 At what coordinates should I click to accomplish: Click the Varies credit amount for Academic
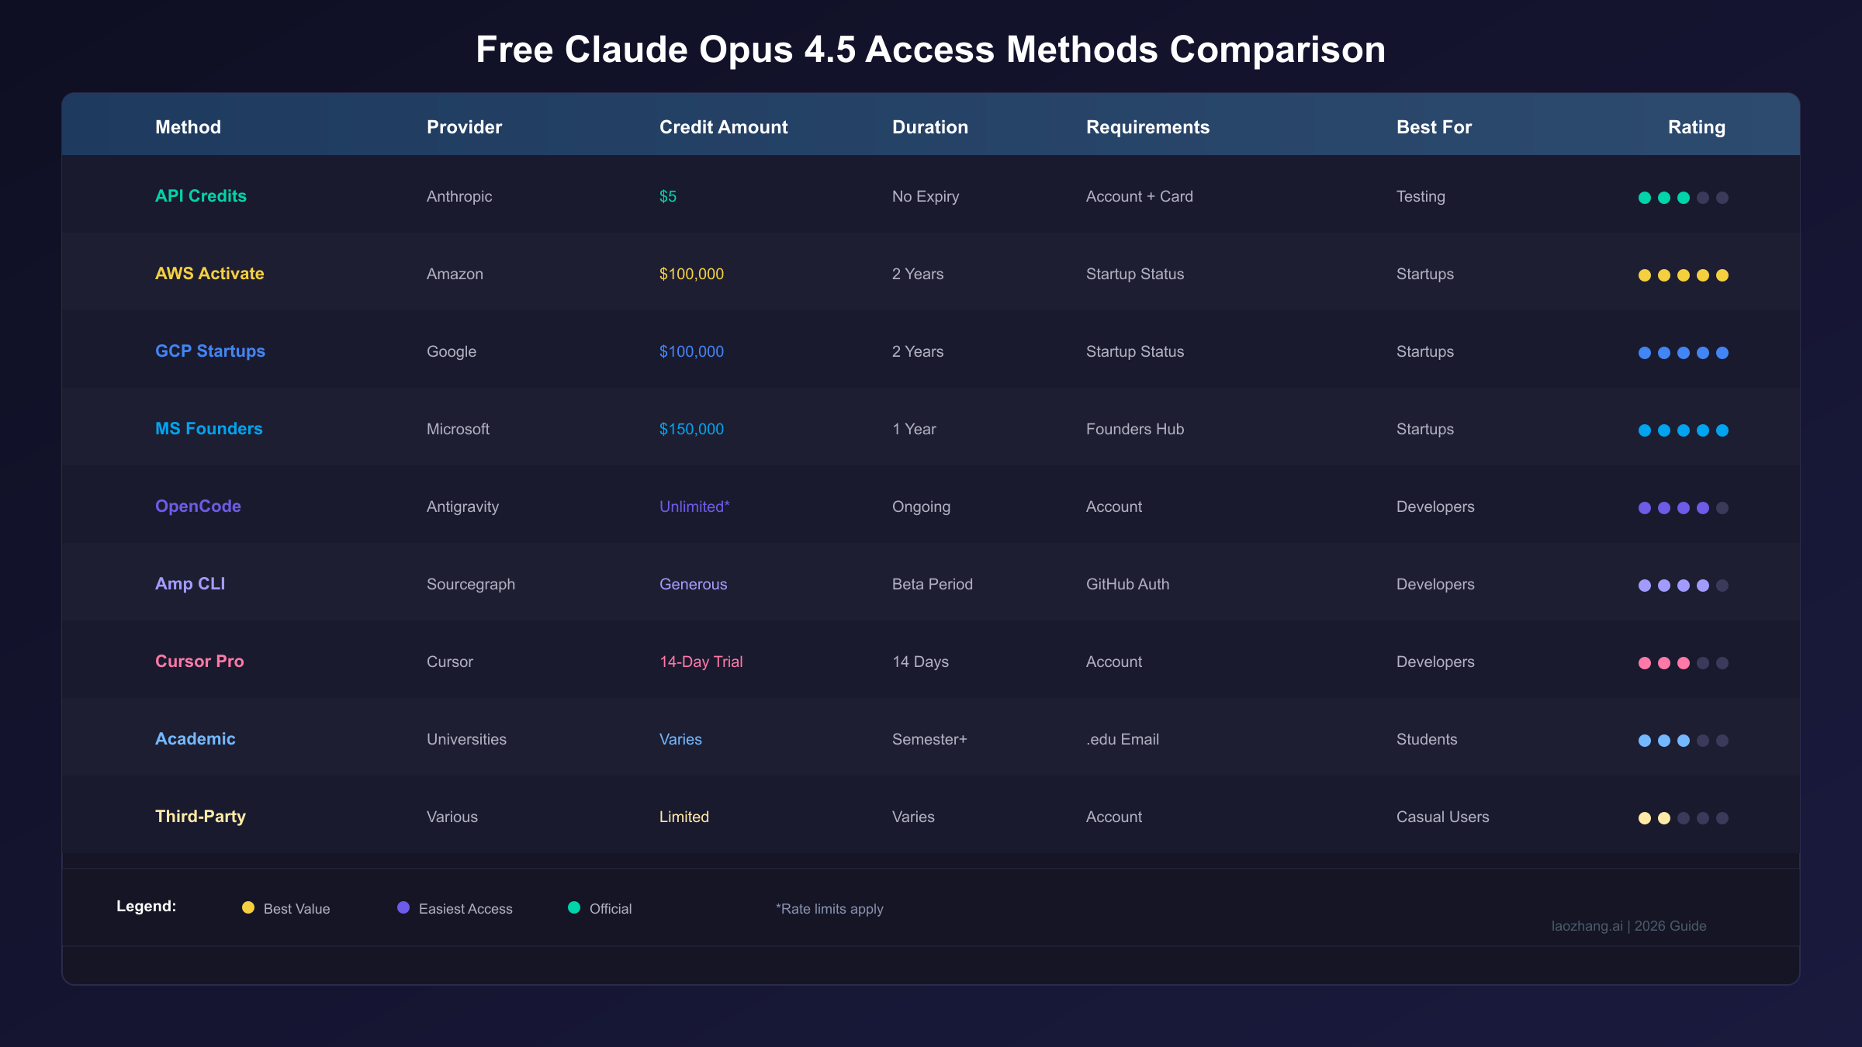[680, 739]
